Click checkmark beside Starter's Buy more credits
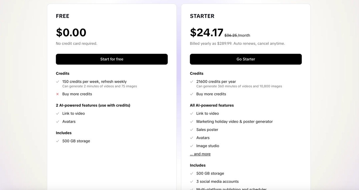The height and width of the screenshot is (190, 359). [192, 94]
